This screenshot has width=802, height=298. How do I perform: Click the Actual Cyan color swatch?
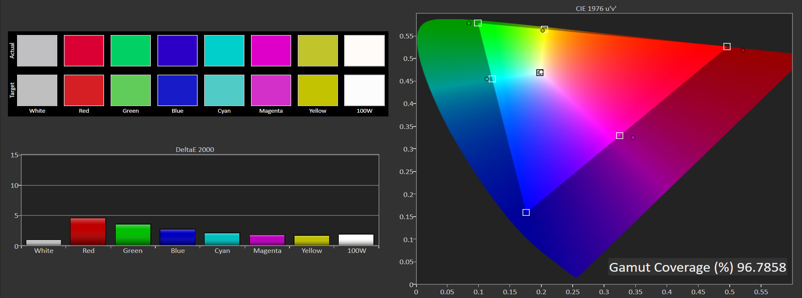(224, 51)
